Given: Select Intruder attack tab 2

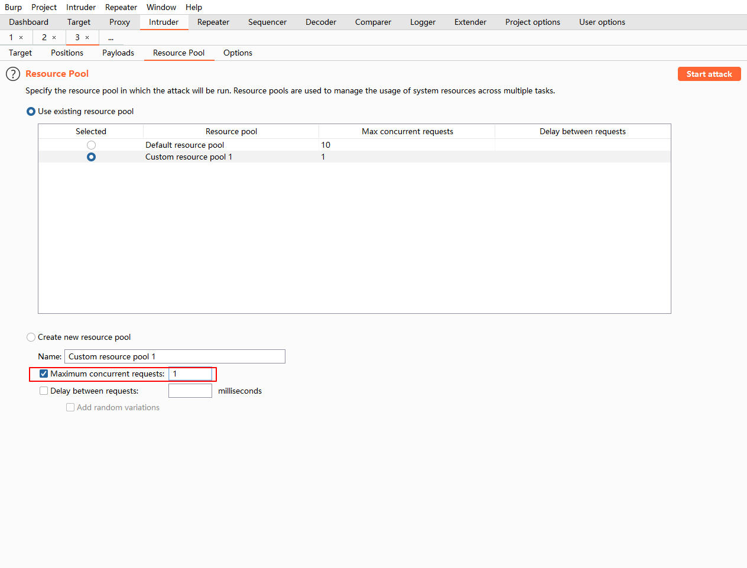Looking at the screenshot, I should point(44,37).
